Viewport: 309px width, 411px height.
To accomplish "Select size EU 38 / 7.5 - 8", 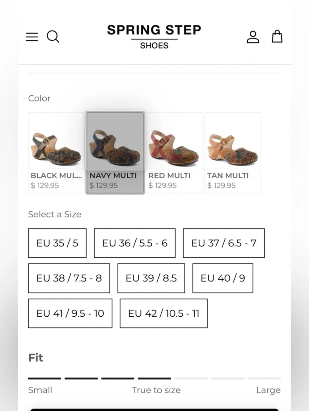I will point(69,278).
